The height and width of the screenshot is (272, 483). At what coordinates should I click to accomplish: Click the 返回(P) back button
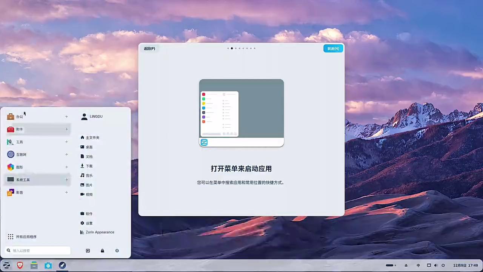click(149, 48)
